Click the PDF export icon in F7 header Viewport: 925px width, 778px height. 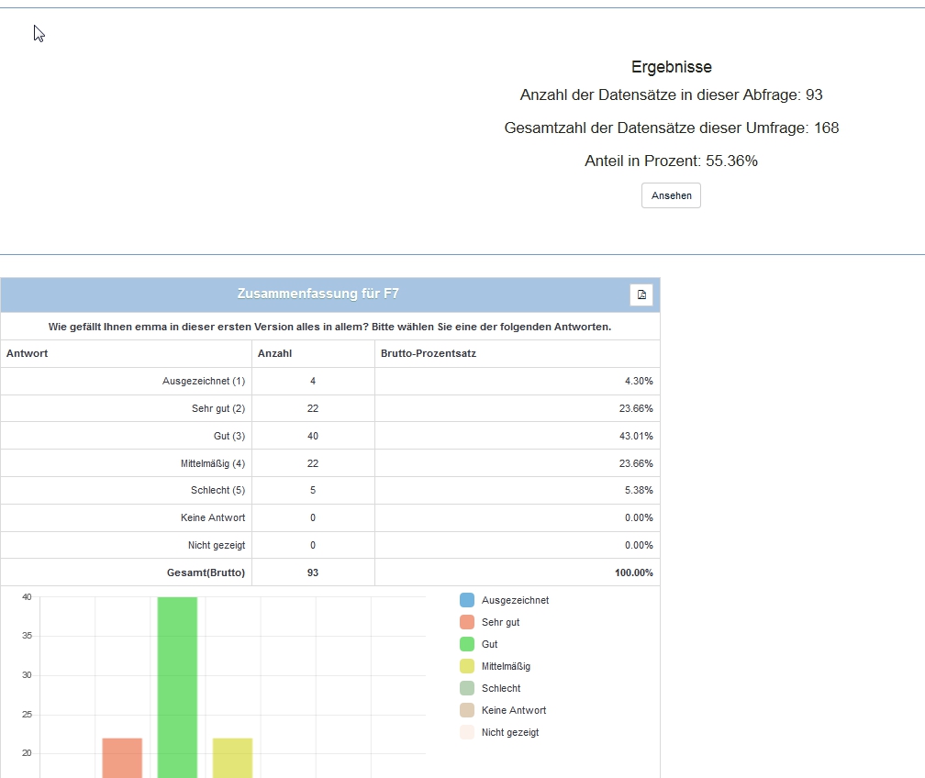coord(641,295)
